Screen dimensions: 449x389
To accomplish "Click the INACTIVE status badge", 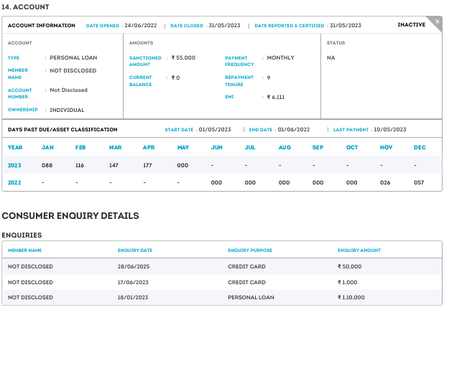I will pyautogui.click(x=411, y=25).
